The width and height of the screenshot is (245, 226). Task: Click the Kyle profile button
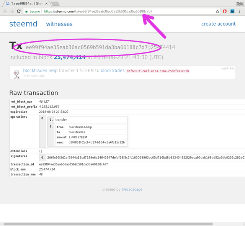point(240,3)
